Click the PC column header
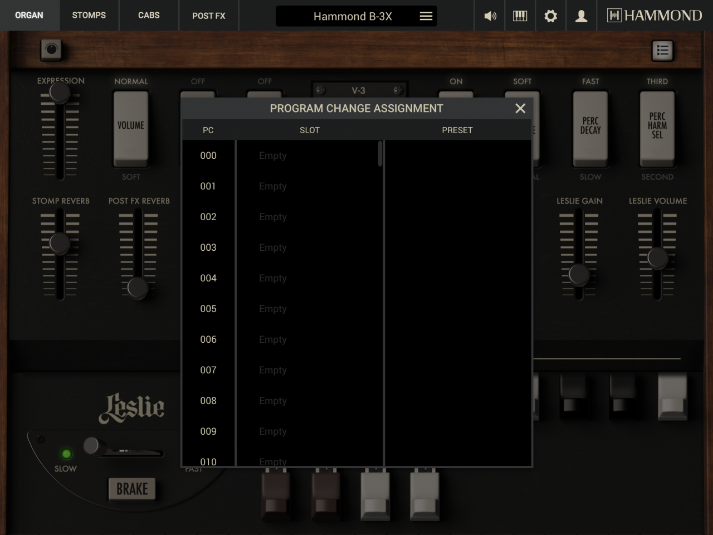 pos(208,130)
